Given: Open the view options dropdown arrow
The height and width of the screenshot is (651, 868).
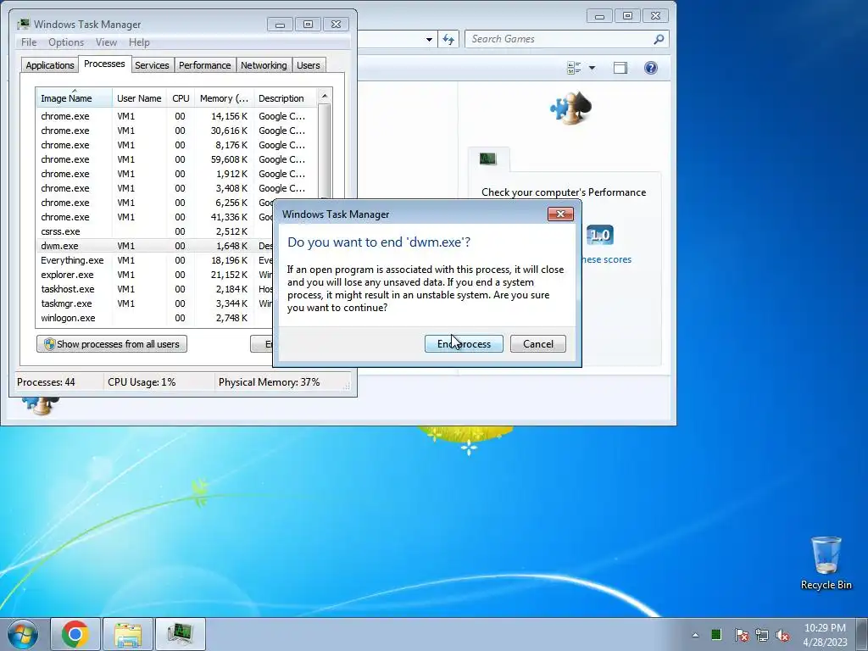Looking at the screenshot, I should click(592, 68).
